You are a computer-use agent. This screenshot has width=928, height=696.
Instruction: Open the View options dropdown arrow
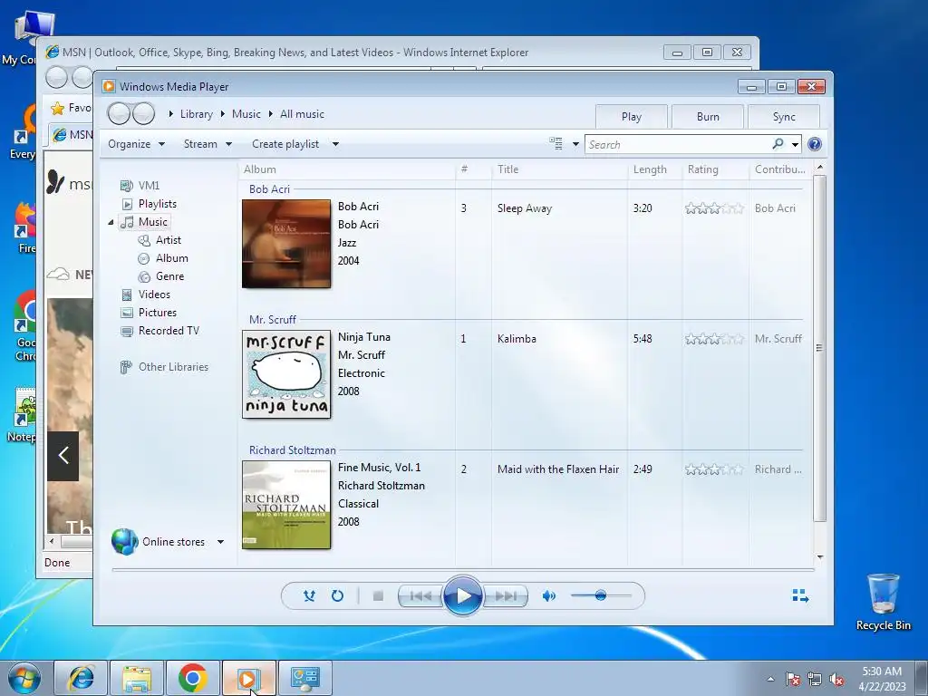click(575, 144)
